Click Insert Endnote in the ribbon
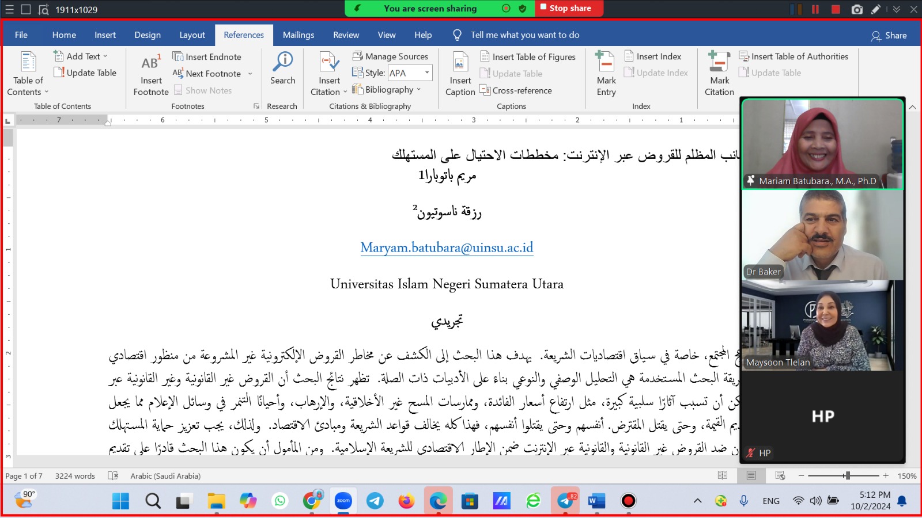The image size is (922, 518). (x=207, y=56)
